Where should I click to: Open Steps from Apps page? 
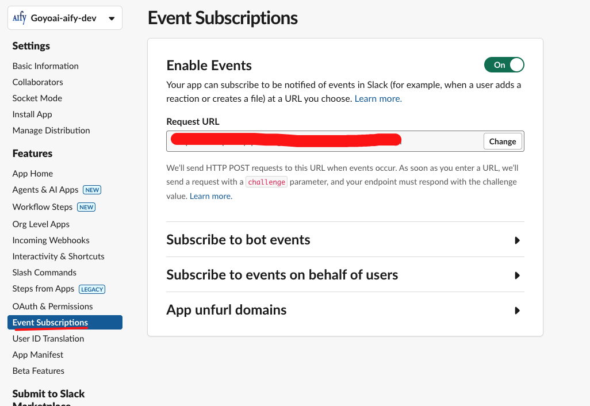point(43,289)
